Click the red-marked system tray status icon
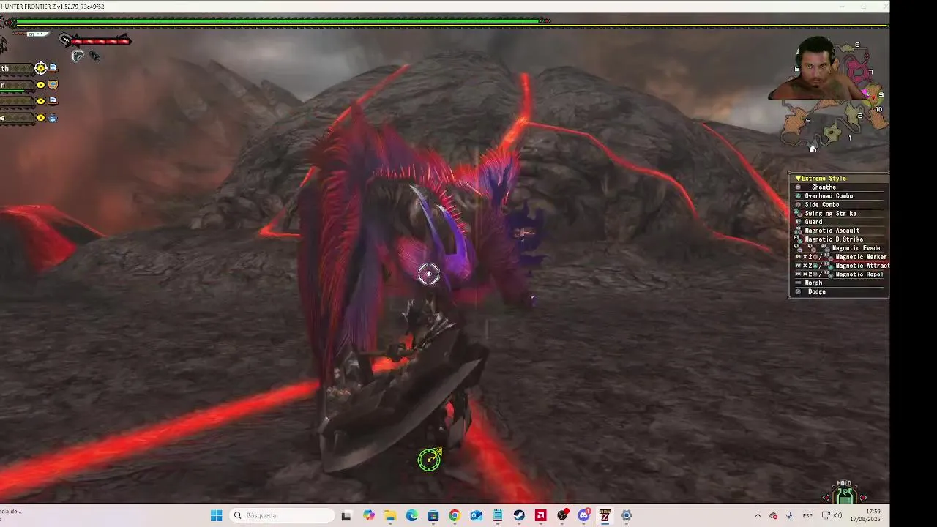 [774, 515]
